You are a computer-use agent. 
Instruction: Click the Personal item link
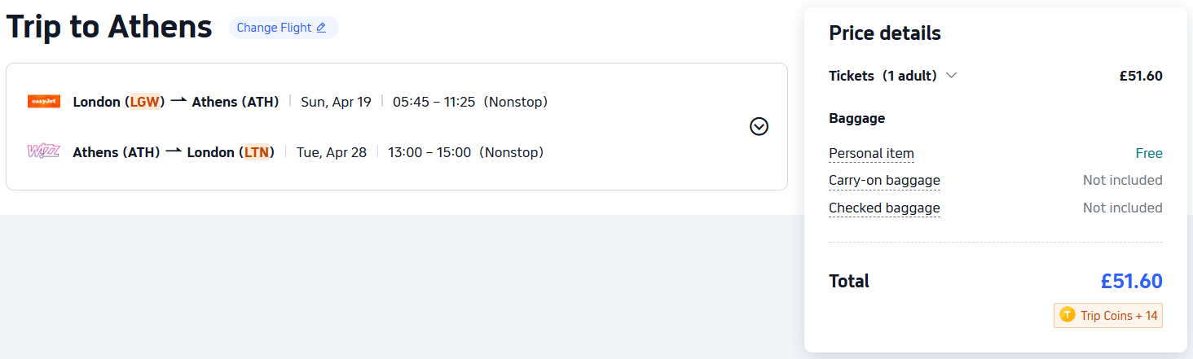871,153
